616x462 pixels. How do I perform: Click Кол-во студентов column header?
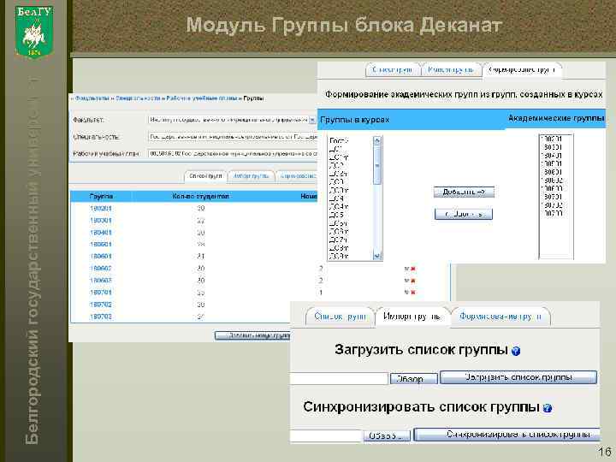coord(200,196)
